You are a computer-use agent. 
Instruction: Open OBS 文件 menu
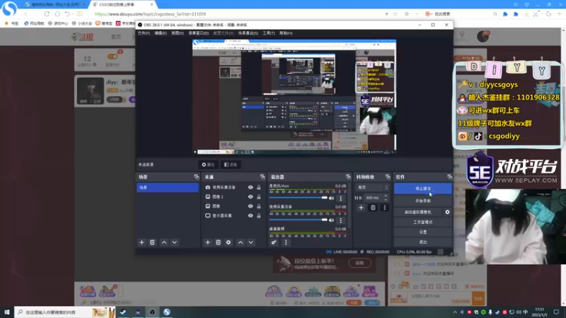[x=144, y=33]
